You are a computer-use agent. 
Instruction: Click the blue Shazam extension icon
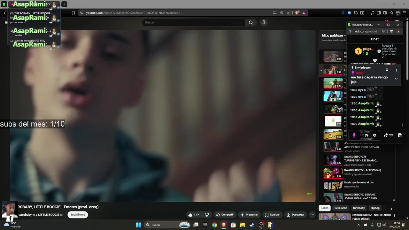tap(349, 13)
